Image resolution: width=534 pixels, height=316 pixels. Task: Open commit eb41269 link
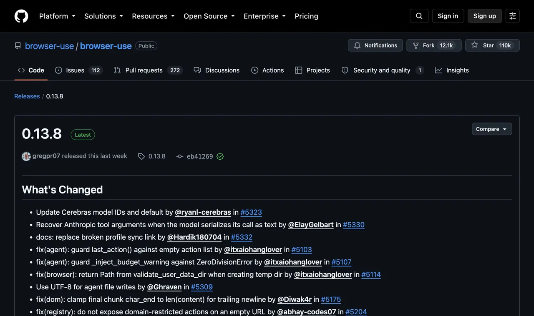tap(200, 156)
